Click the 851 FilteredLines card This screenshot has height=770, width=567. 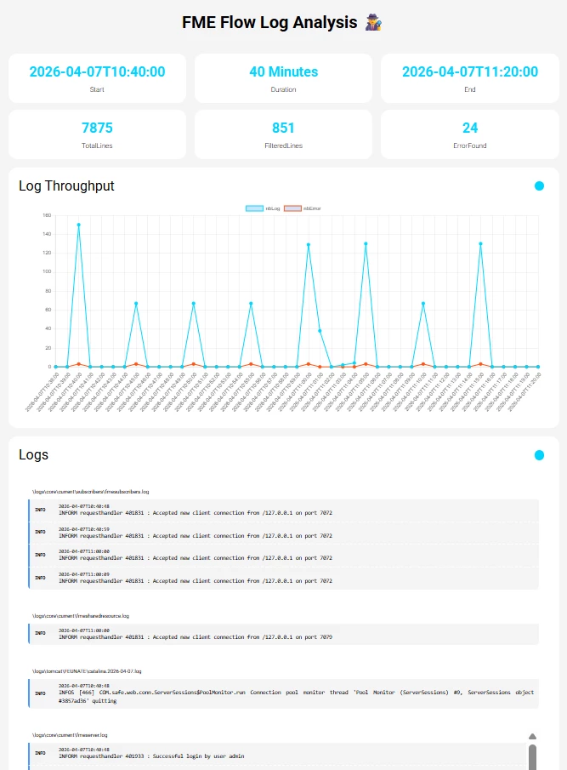[x=284, y=134]
